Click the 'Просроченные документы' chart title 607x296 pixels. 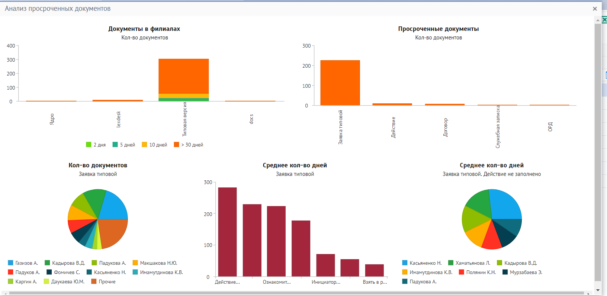click(439, 29)
